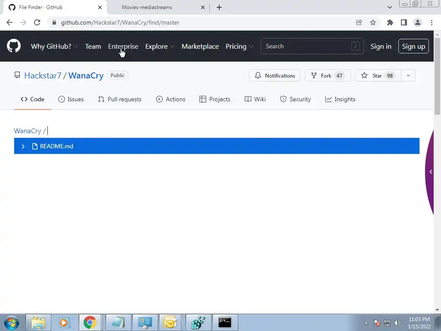Viewport: 441px width, 331px height.
Task: Open Chrome three-dot menu
Action: pyautogui.click(x=432, y=22)
